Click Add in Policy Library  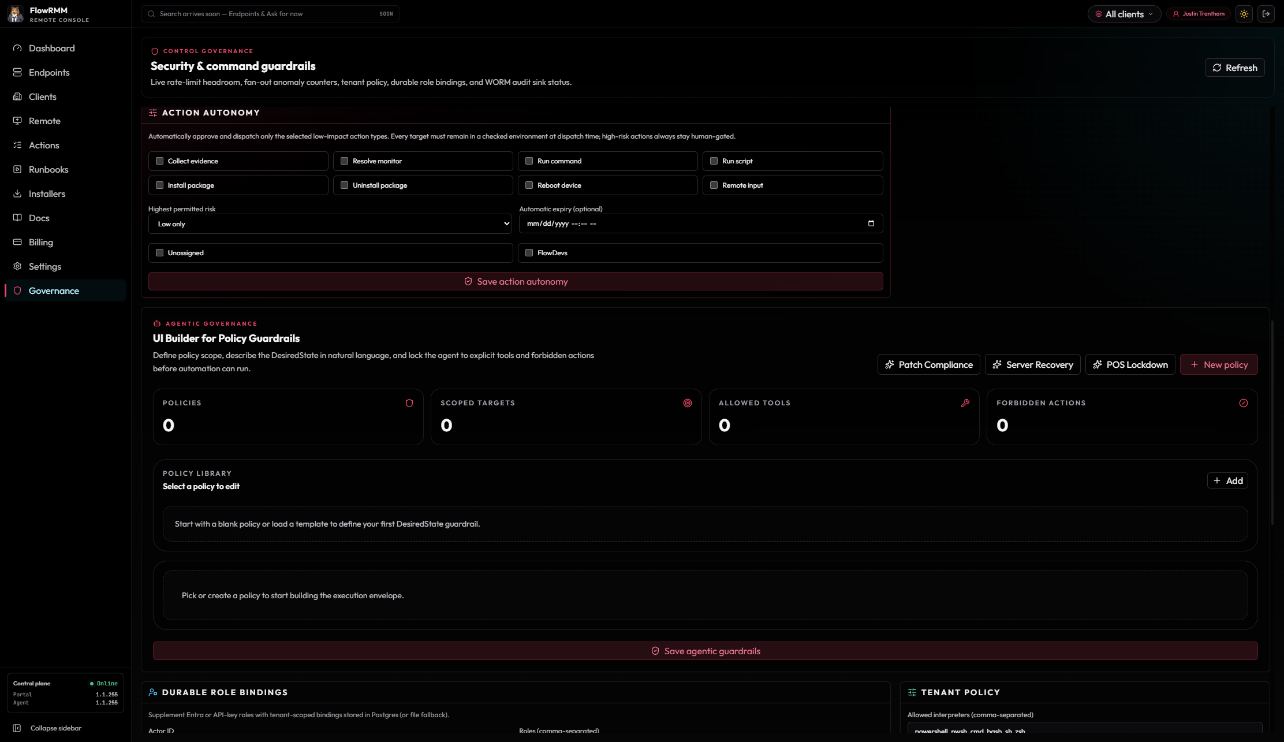[1227, 480]
